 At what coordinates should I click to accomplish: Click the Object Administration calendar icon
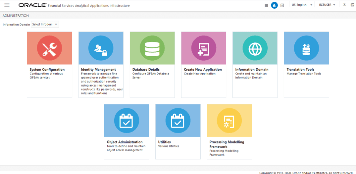[x=127, y=121]
